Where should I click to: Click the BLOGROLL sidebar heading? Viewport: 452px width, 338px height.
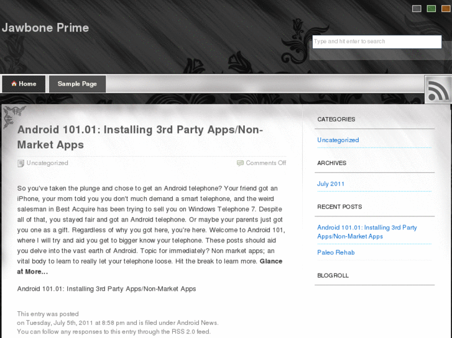[333, 275]
